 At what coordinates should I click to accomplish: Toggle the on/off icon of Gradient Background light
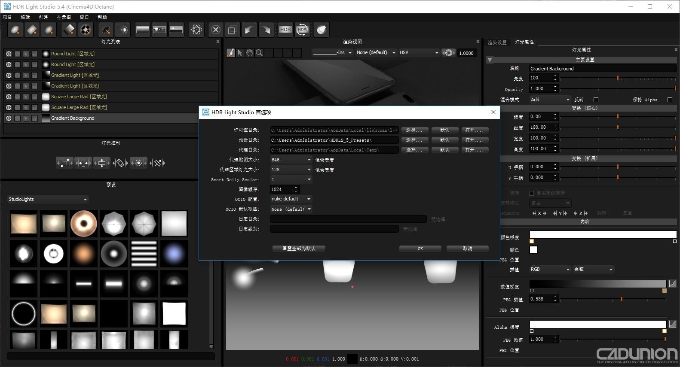coord(9,118)
